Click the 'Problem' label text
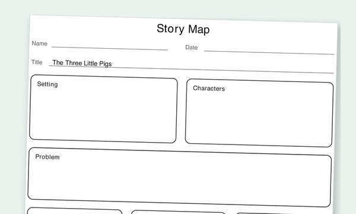Viewport: 356px width, 214px height. click(x=47, y=157)
